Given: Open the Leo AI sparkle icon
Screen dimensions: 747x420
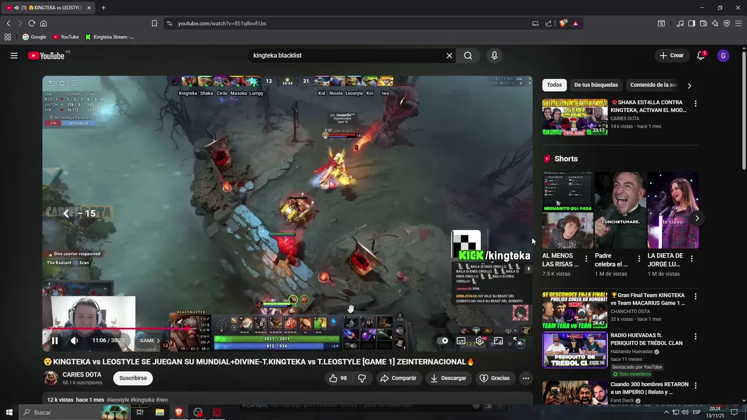Looking at the screenshot, I should click(x=715, y=23).
